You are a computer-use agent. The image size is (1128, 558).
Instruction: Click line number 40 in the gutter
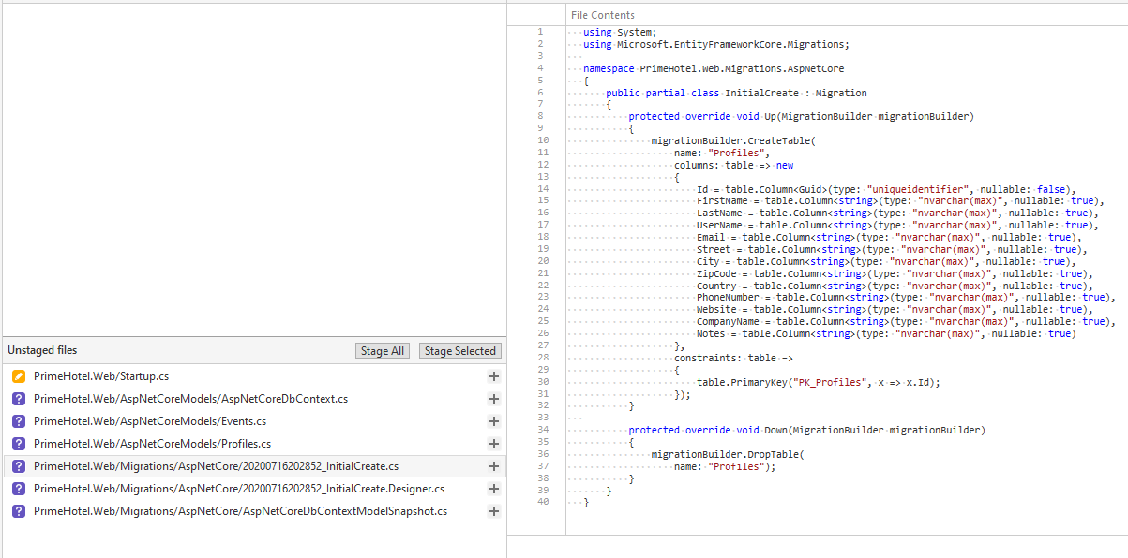coord(543,502)
